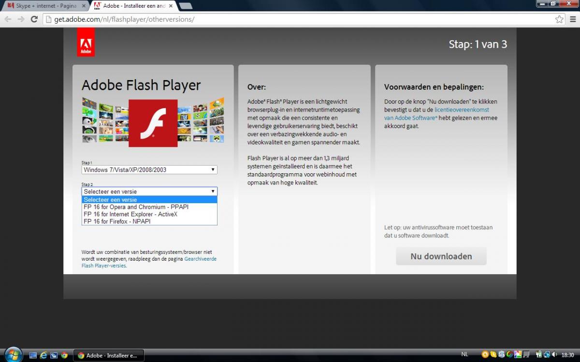
Task: Click the colorful swirl tray icon
Action: point(510,354)
